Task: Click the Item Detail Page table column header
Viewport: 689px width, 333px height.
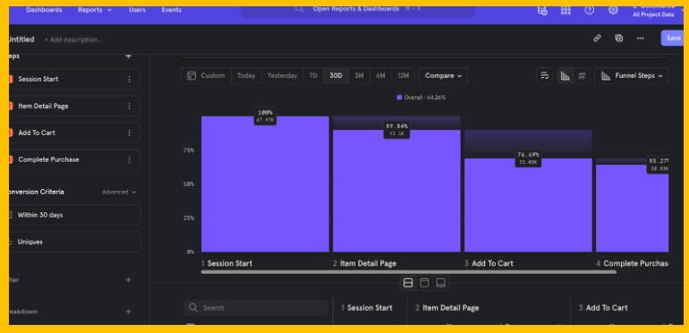Action: coord(447,308)
